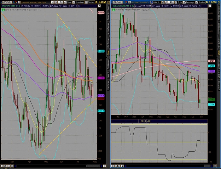Expand the right chart's symbol dropdown arrow
The height and width of the screenshot is (169, 221).
124,2
